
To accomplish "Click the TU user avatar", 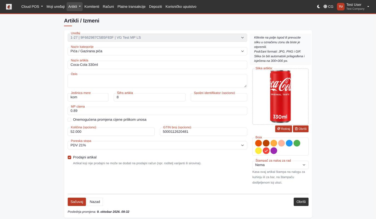I will 341,7.
